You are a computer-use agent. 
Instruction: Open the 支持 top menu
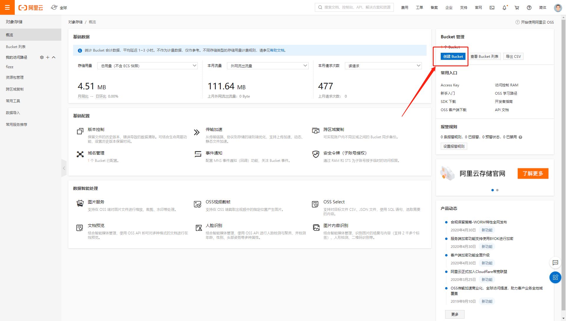pyautogui.click(x=464, y=8)
